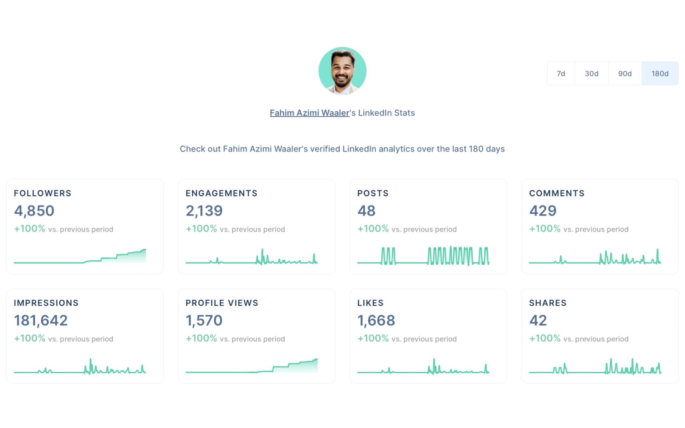Open the Fahim Azimi Waaler profile link

coord(309,113)
